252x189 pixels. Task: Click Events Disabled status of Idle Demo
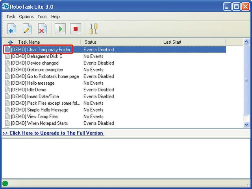coord(99,90)
